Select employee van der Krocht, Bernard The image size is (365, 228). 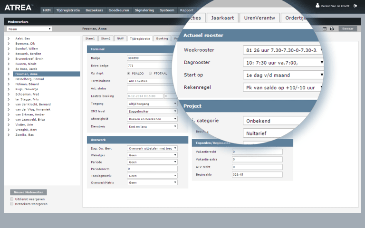33,104
